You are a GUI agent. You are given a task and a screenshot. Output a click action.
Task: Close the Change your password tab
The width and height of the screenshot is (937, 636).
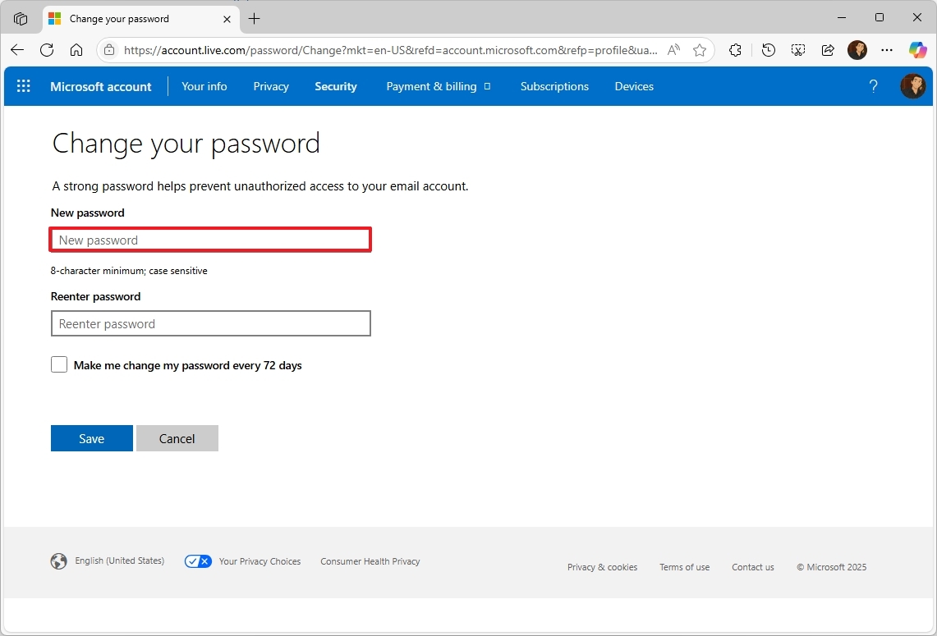(227, 19)
